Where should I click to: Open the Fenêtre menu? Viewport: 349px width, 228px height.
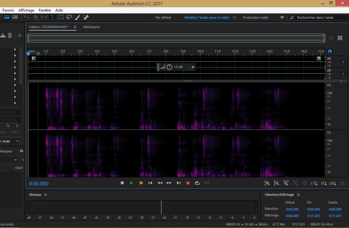click(45, 10)
